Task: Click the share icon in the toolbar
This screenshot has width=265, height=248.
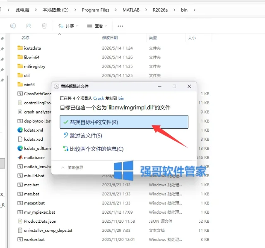Action: click(29, 26)
